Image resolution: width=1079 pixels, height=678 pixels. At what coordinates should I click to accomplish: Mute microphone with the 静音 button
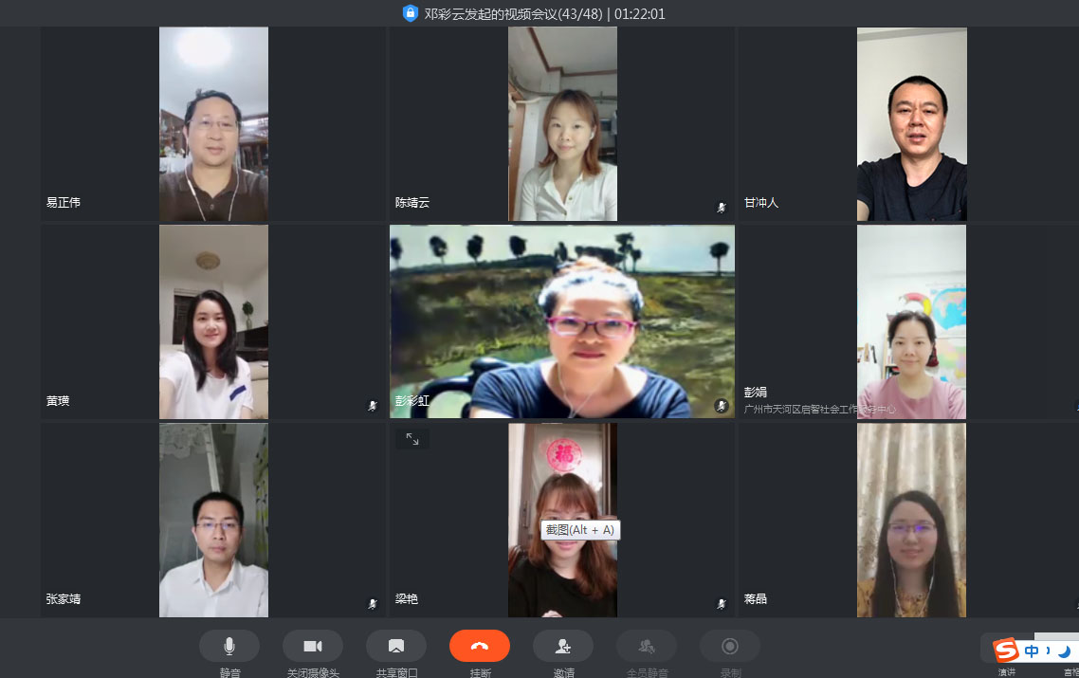[229, 646]
